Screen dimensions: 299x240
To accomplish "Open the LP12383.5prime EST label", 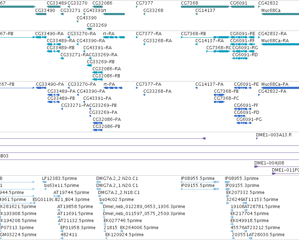I will pyautogui.click(x=59, y=179).
